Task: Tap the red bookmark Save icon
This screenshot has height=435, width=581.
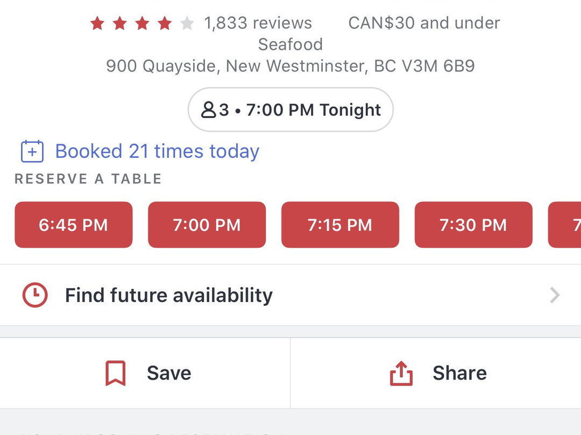Action: (x=115, y=373)
